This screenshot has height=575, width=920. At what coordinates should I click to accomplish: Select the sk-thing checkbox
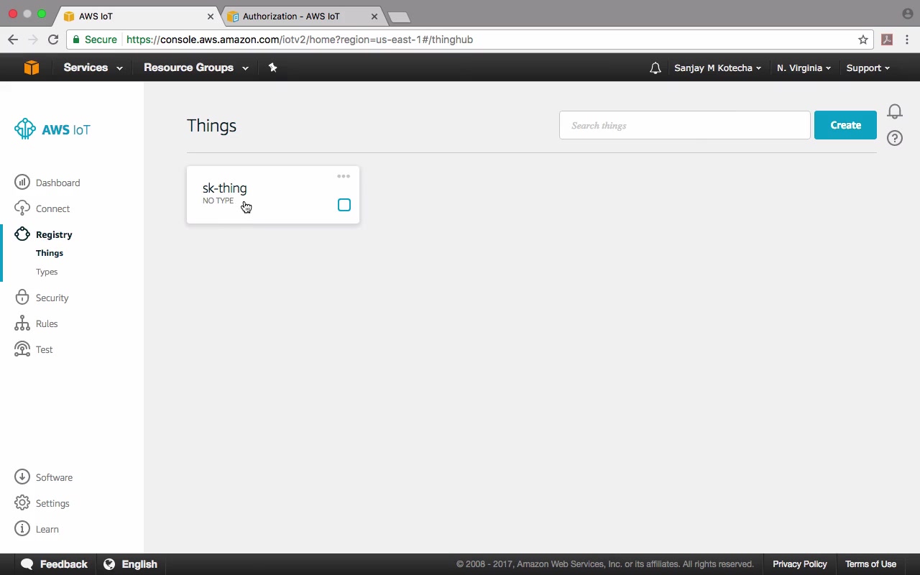344,206
